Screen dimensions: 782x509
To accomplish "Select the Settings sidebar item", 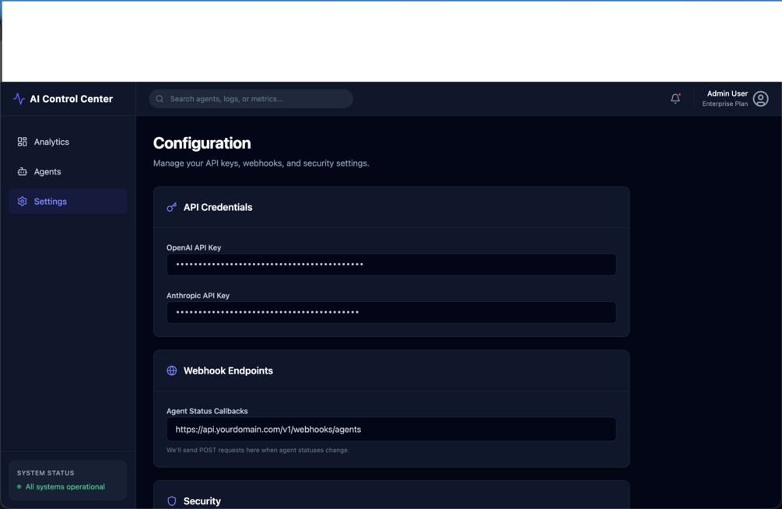I will (68, 202).
